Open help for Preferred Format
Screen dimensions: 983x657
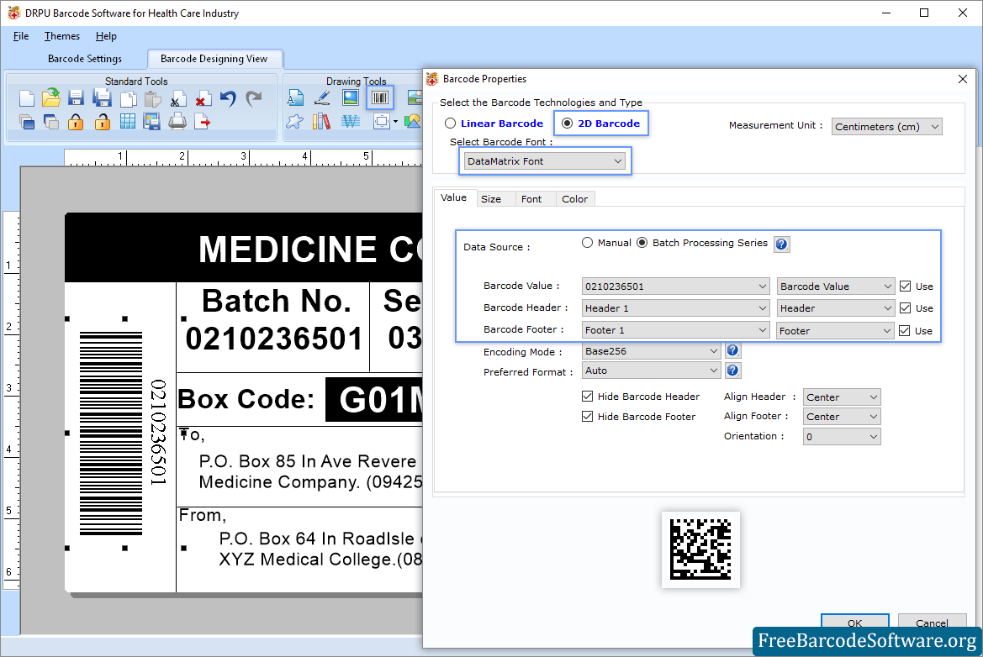(733, 371)
